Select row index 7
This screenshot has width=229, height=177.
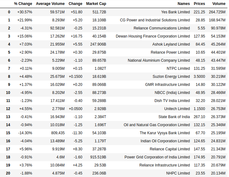9,69
